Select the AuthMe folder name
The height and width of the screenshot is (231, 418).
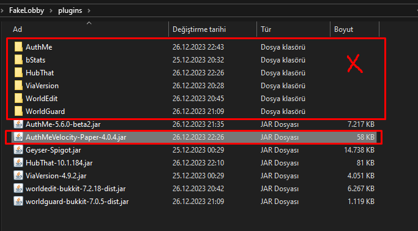coord(39,47)
